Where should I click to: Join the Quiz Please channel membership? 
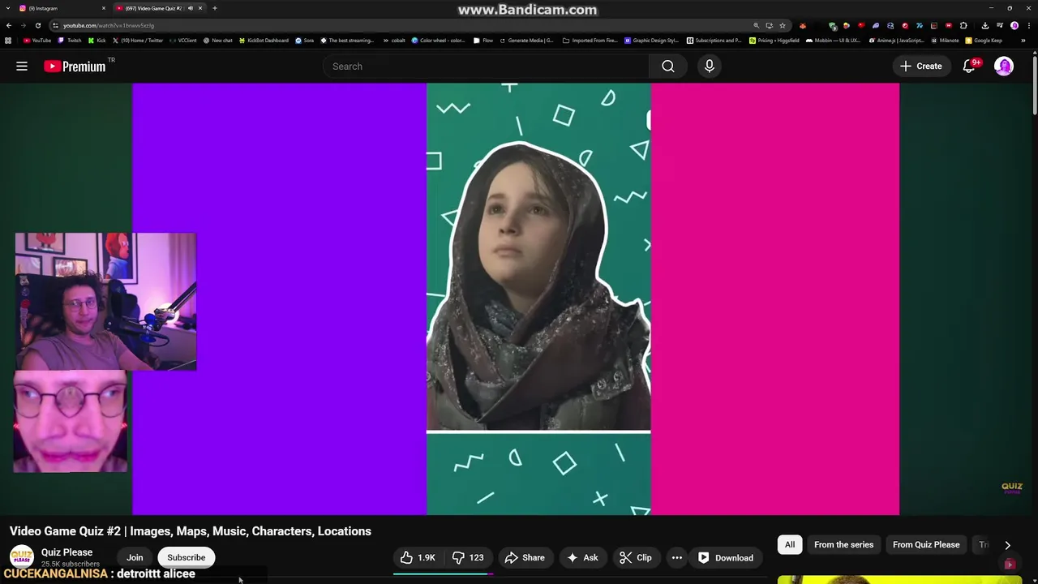point(135,558)
